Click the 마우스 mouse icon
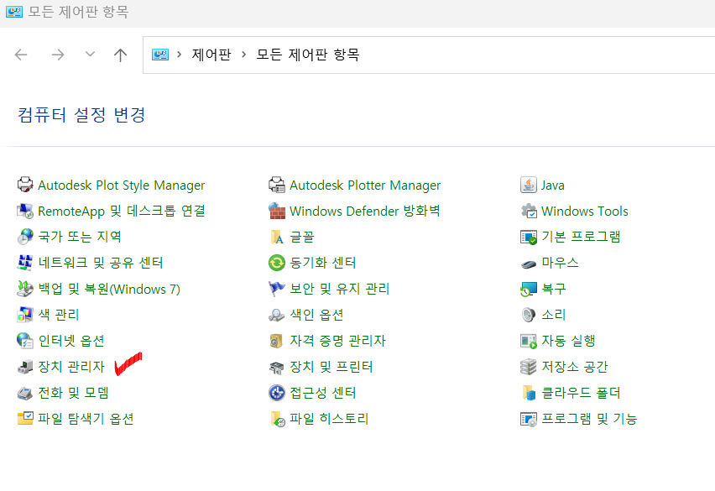 (x=529, y=263)
